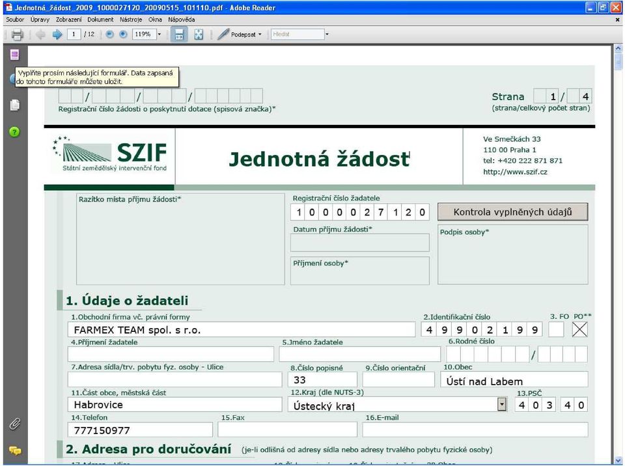625x466 pixels.
Task: Click the '2. Adresa pro doručování' heading
Action: pyautogui.click(x=148, y=449)
